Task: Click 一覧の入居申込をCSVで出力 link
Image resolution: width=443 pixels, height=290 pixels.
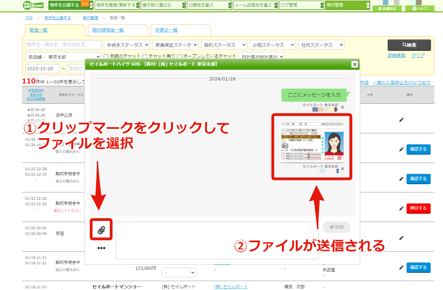Action: pyautogui.click(x=401, y=82)
